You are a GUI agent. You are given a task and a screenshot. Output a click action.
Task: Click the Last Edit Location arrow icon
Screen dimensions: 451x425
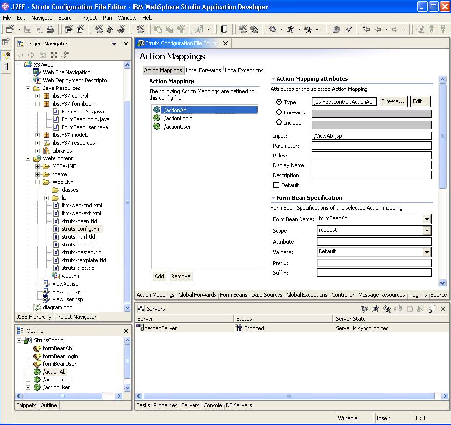(x=366, y=29)
